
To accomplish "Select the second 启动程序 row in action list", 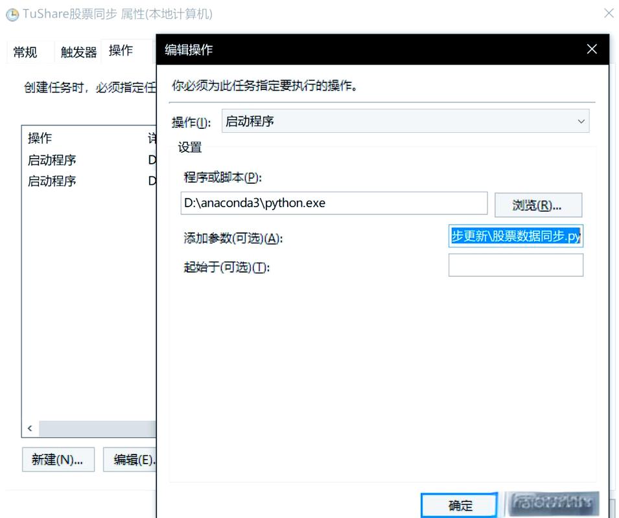I will coord(90,181).
